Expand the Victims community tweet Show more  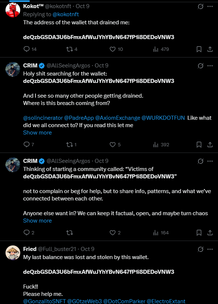37,221
